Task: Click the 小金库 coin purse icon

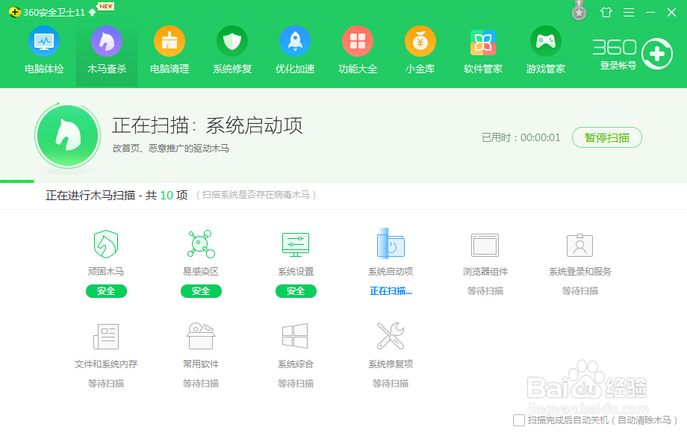Action: point(420,43)
